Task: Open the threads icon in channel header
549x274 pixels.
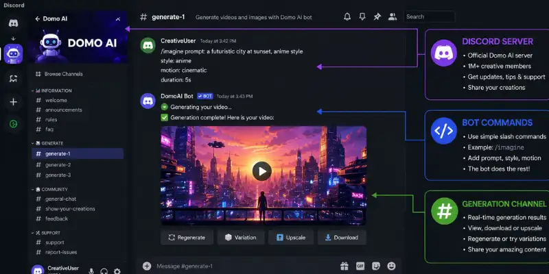Action: point(362,16)
